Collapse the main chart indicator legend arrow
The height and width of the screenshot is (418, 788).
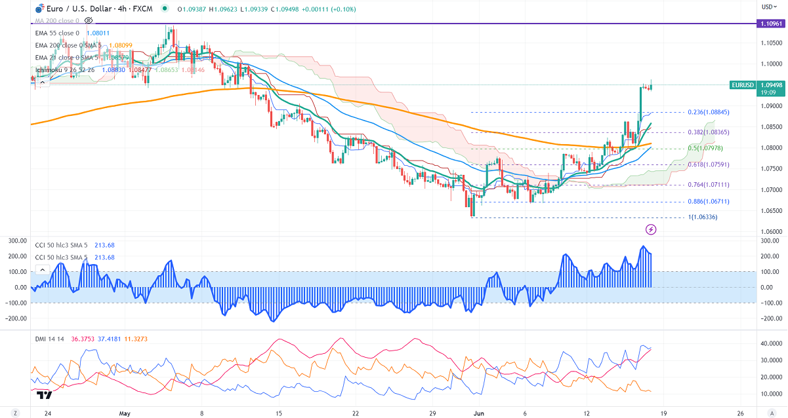click(x=42, y=82)
